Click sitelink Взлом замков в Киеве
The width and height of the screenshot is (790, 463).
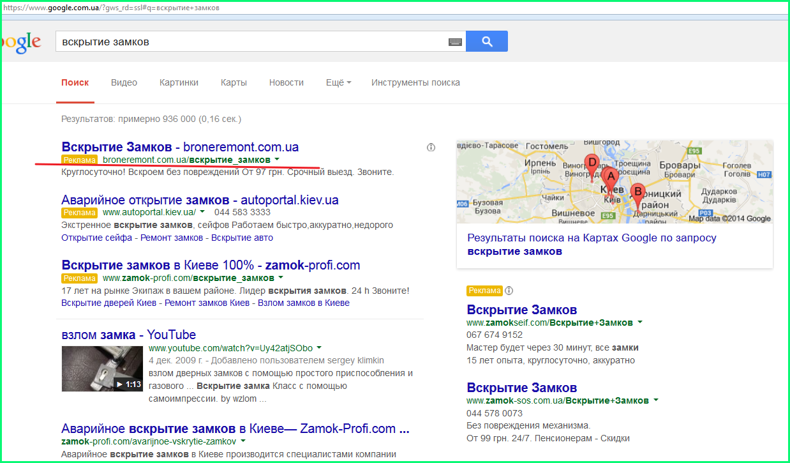304,303
